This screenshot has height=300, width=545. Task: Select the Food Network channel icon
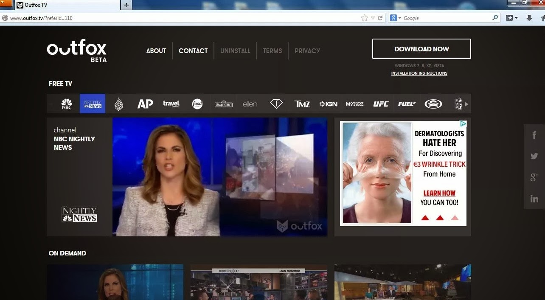click(x=197, y=104)
